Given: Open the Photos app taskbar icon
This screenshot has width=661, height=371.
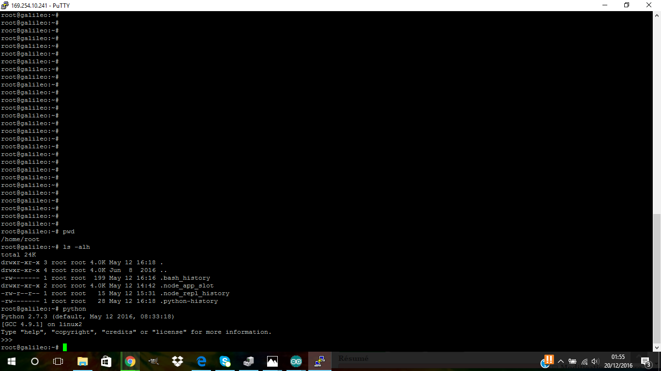Looking at the screenshot, I should pos(272,361).
